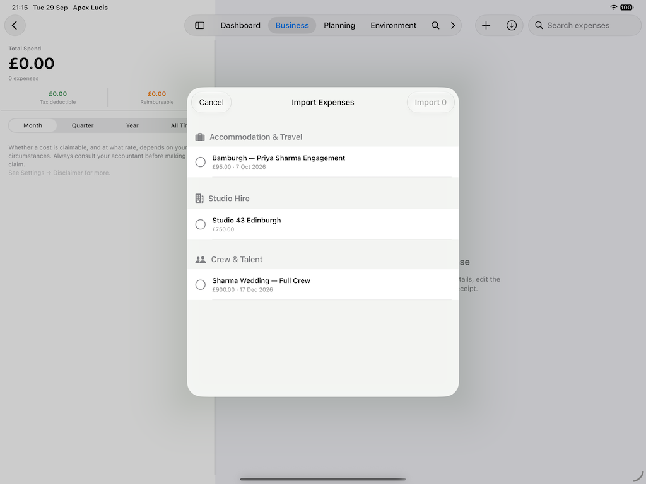Choose the Year period segment
The image size is (646, 484).
[132, 125]
